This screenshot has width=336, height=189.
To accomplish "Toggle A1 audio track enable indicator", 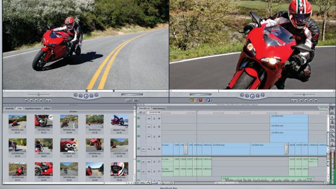I will point(139,161).
